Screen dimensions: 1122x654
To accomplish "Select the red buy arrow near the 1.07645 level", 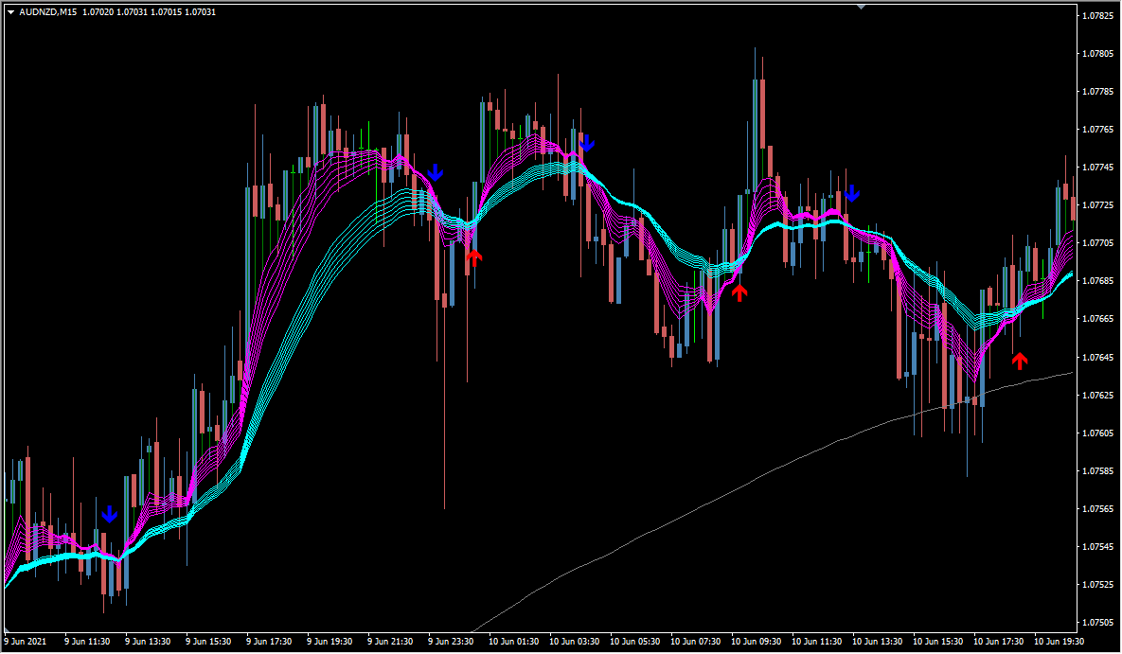I will (x=1020, y=361).
